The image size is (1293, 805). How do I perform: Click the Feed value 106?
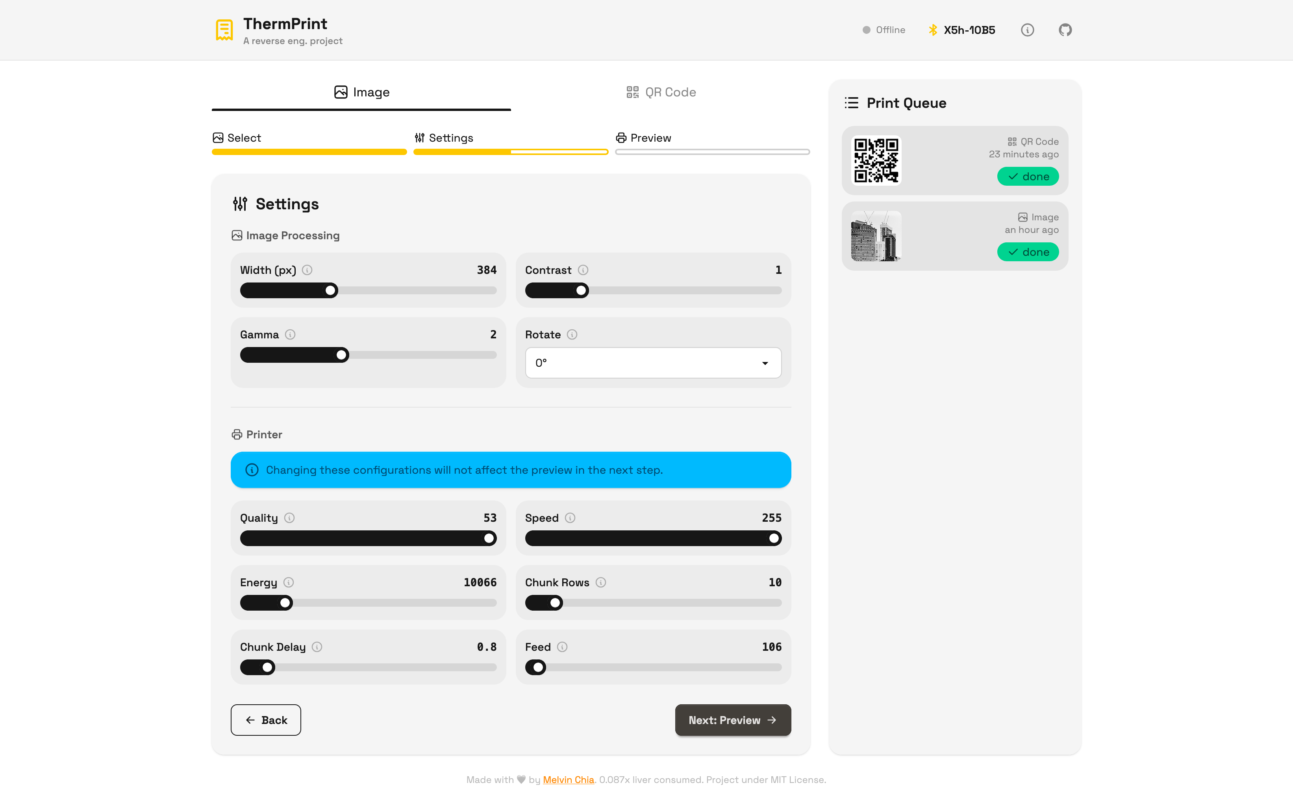[x=771, y=647]
